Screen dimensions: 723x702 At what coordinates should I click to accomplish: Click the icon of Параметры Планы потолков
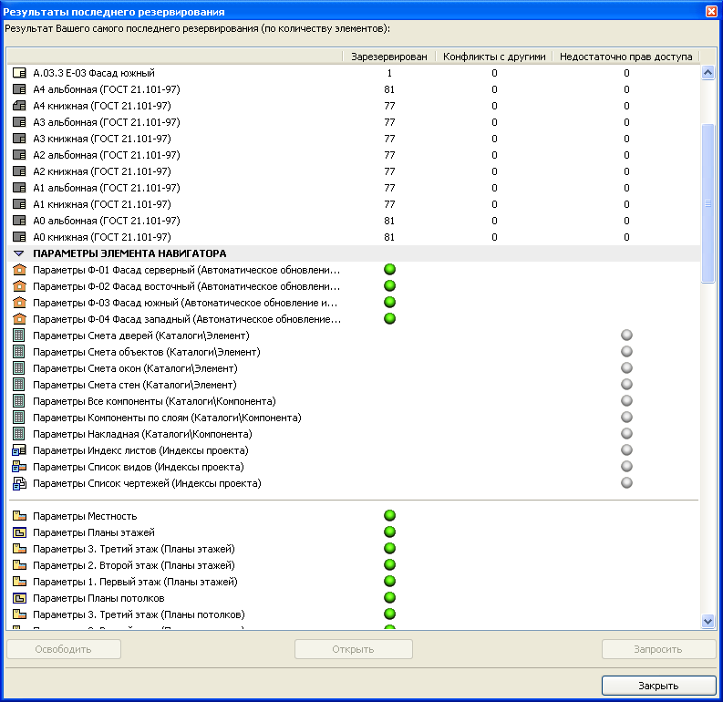point(19,598)
